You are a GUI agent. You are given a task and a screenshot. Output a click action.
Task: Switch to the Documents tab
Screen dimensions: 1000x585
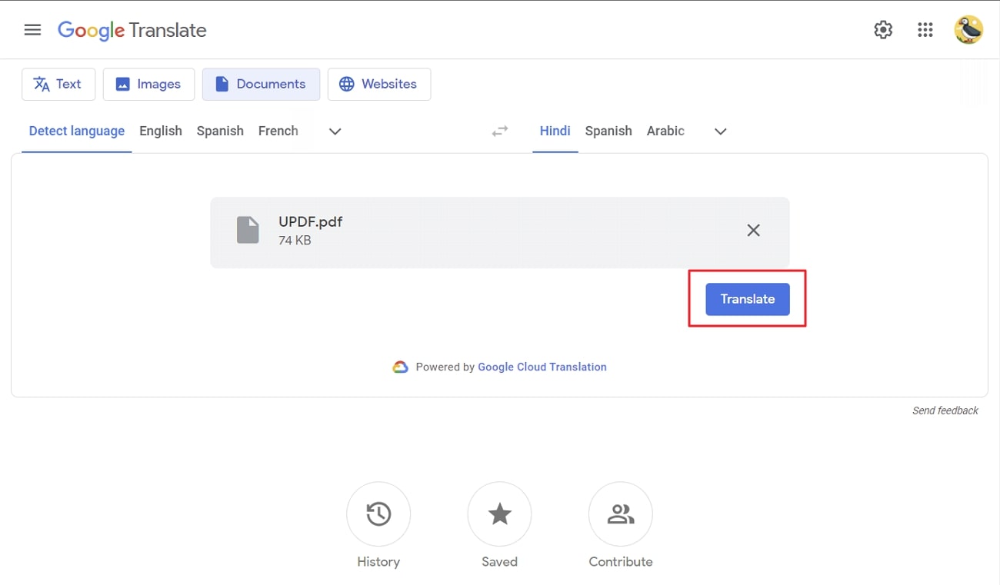[x=261, y=84]
